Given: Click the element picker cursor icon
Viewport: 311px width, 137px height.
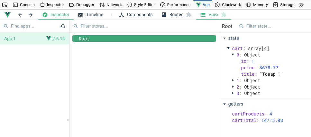Looking at the screenshot, I should 5,5.
